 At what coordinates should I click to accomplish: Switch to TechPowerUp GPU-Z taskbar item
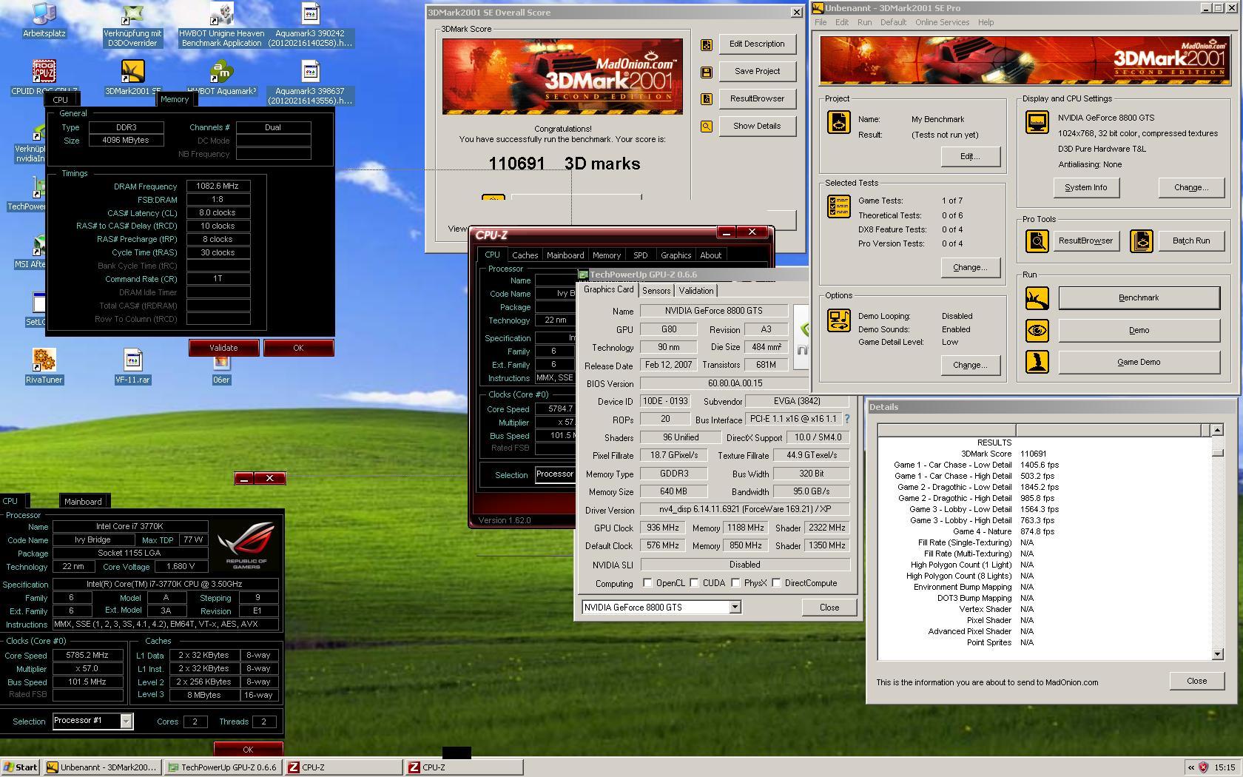pyautogui.click(x=223, y=767)
